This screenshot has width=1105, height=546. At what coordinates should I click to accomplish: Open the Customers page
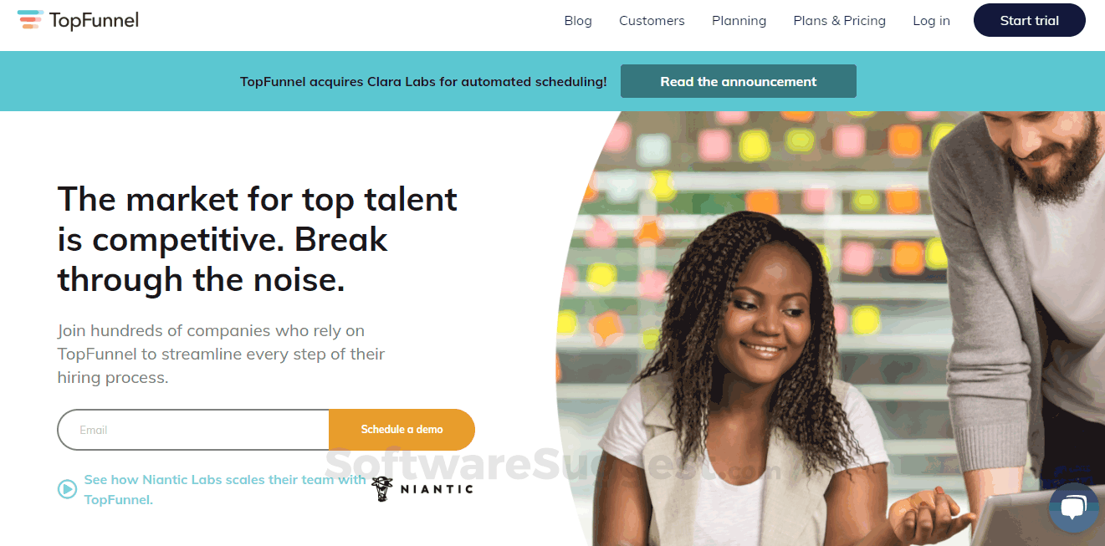pos(652,20)
